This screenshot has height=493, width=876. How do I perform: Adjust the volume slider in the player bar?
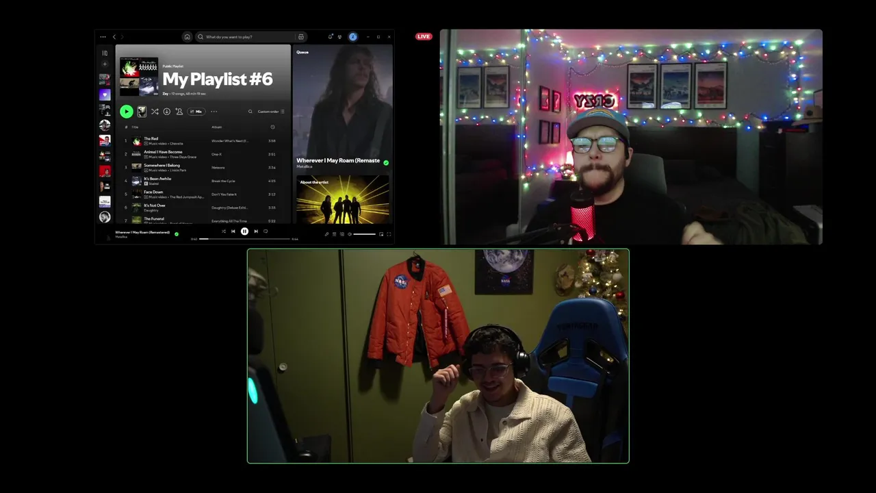(x=364, y=234)
